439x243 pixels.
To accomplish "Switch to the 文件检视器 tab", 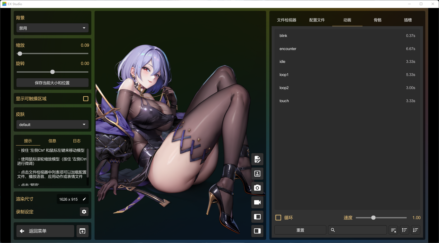I will click(287, 20).
